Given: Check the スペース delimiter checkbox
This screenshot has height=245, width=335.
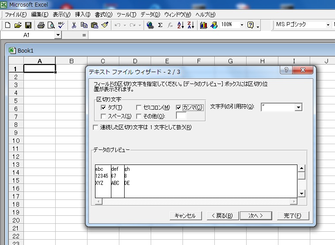Looking at the screenshot, I should pos(103,116).
